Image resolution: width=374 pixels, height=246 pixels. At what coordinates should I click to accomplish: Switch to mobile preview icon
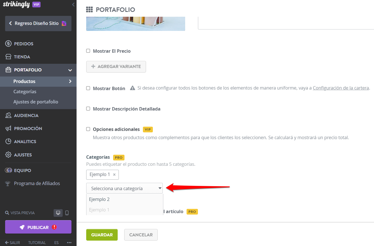tap(67, 213)
